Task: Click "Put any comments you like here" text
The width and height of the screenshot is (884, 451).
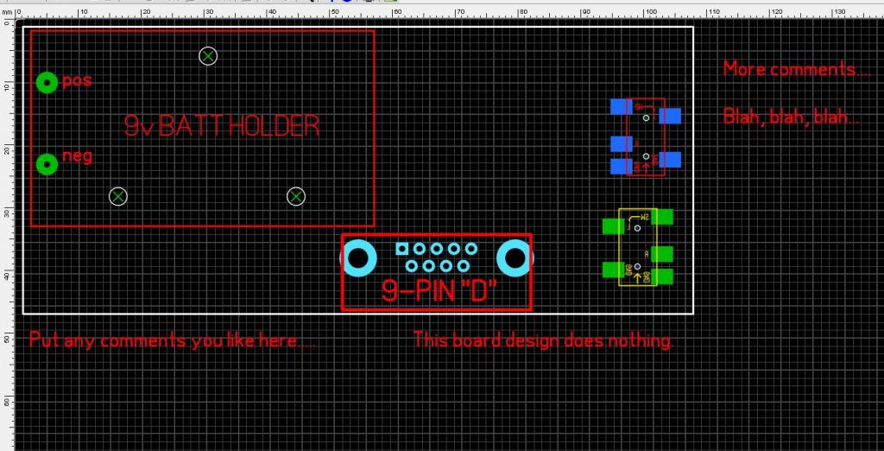Action: click(x=173, y=340)
